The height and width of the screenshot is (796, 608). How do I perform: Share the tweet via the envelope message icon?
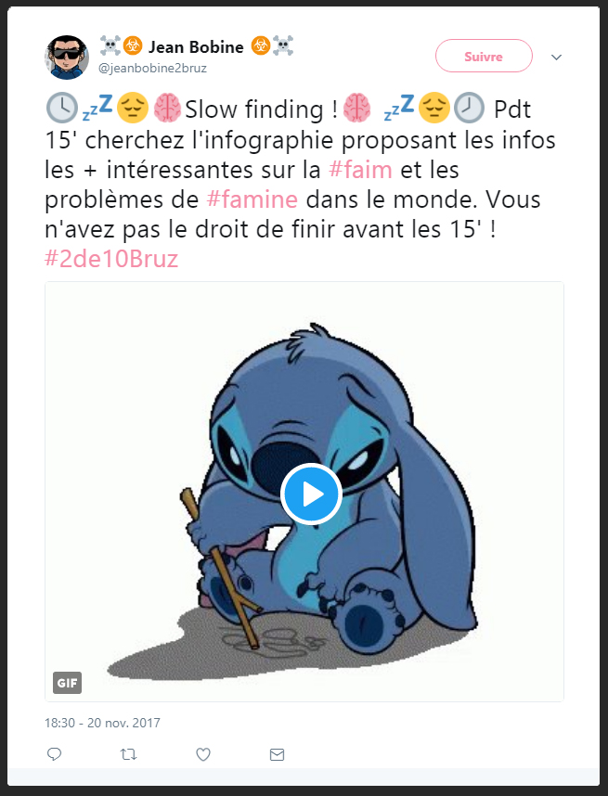(x=277, y=754)
